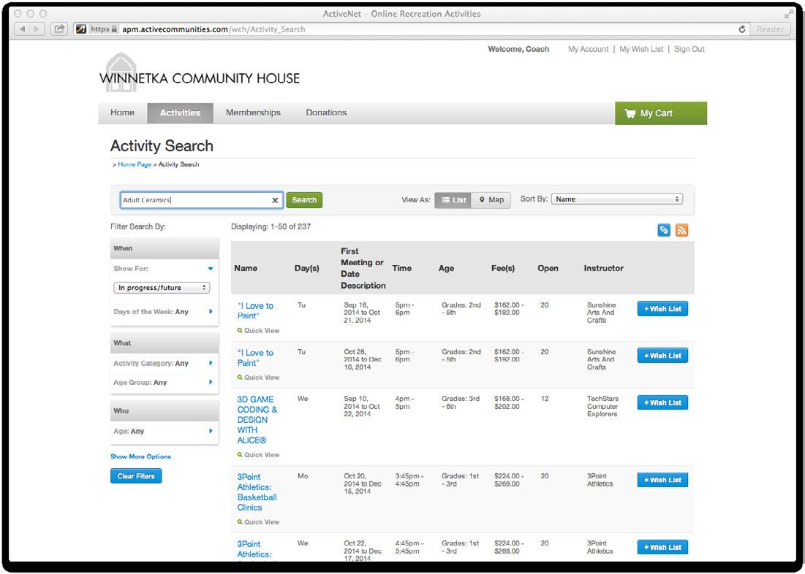Collapse the Show For filter arrow
The image size is (805, 574).
coord(211,269)
